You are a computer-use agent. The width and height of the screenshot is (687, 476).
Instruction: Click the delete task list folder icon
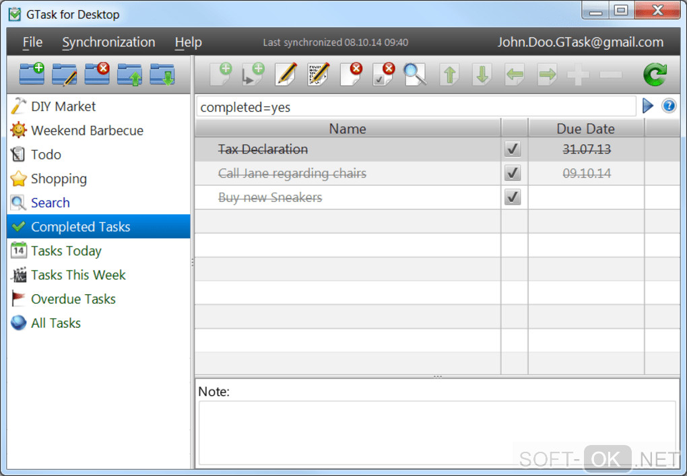[x=97, y=73]
